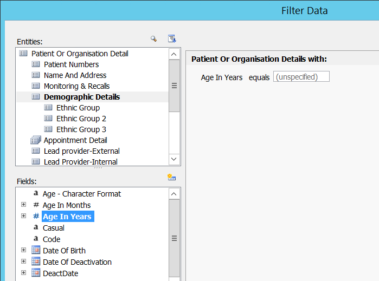
Task: Select the Appointment Detail entity
Action: 75,140
